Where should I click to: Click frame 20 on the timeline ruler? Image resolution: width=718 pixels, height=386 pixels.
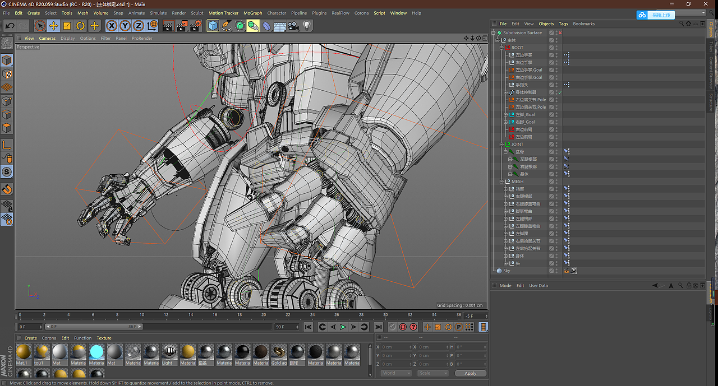(x=264, y=315)
